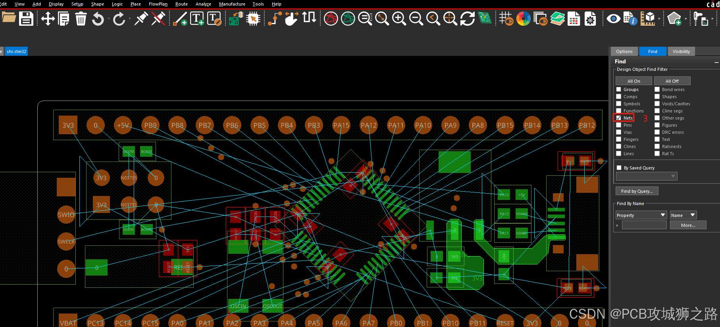Undo the last action
Viewport: 720px width, 327px height.
(x=98, y=19)
